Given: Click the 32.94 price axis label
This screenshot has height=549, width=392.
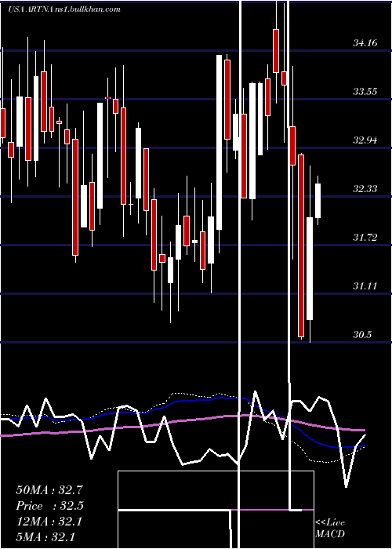Looking at the screenshot, I should [x=365, y=140].
